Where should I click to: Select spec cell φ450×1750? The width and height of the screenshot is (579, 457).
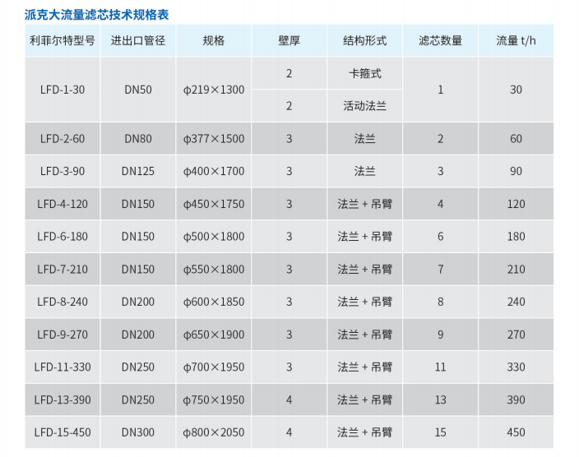214,204
